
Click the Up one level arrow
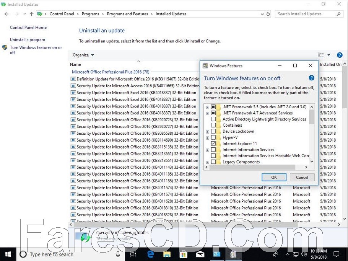pyautogui.click(x=31, y=14)
